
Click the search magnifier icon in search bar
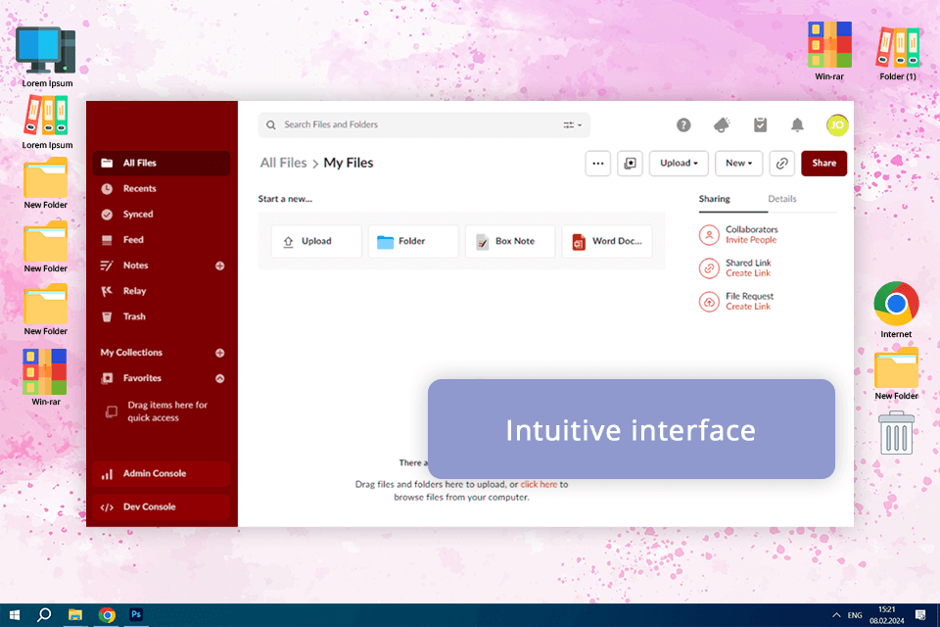tap(271, 124)
